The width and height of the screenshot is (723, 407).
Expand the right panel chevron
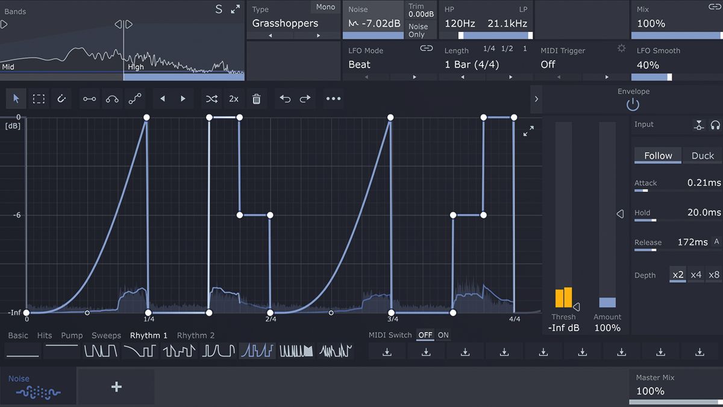point(536,99)
